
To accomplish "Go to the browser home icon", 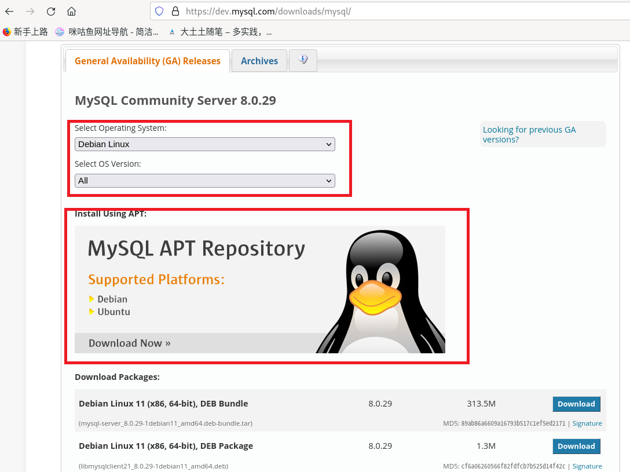I will tap(72, 11).
